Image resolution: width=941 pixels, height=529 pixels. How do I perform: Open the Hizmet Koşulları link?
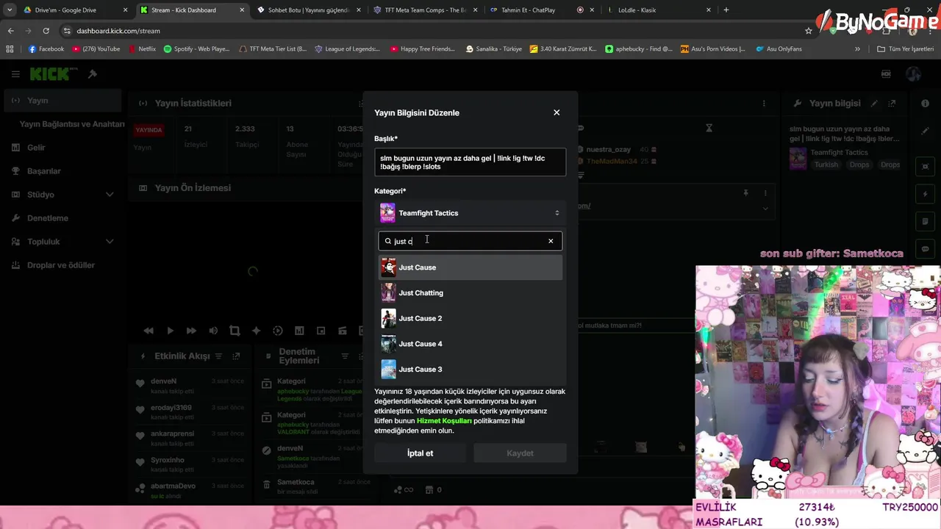tap(444, 421)
